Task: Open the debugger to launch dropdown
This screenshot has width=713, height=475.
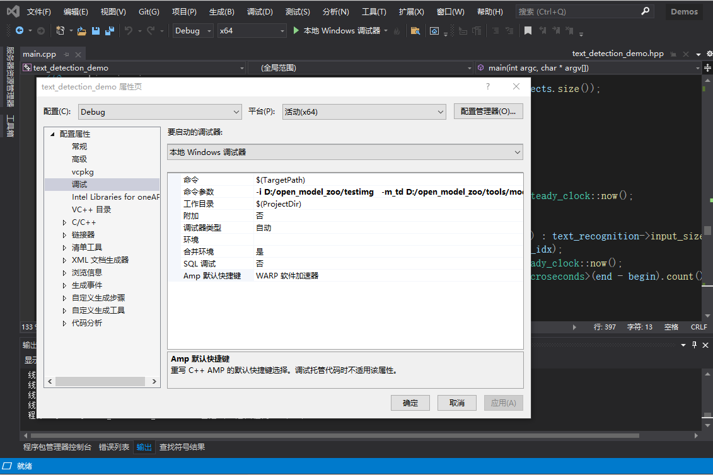Action: click(345, 152)
